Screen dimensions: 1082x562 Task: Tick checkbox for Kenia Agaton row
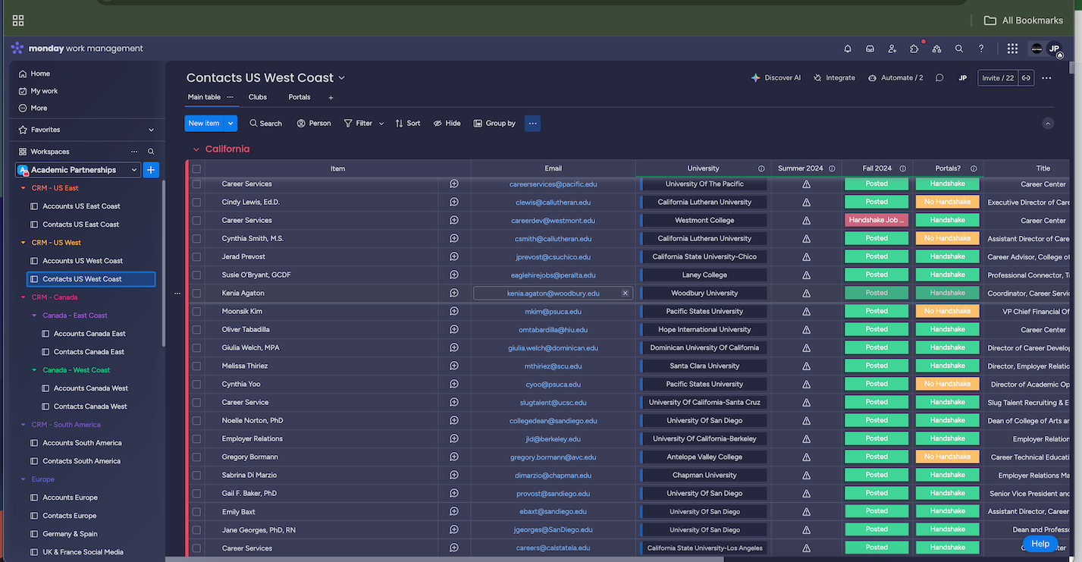click(196, 294)
